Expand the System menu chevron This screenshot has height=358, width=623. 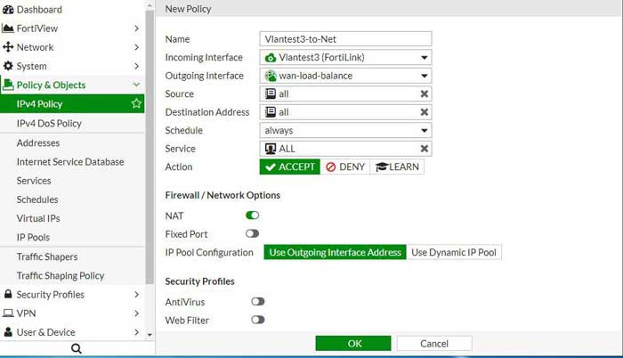coord(136,66)
